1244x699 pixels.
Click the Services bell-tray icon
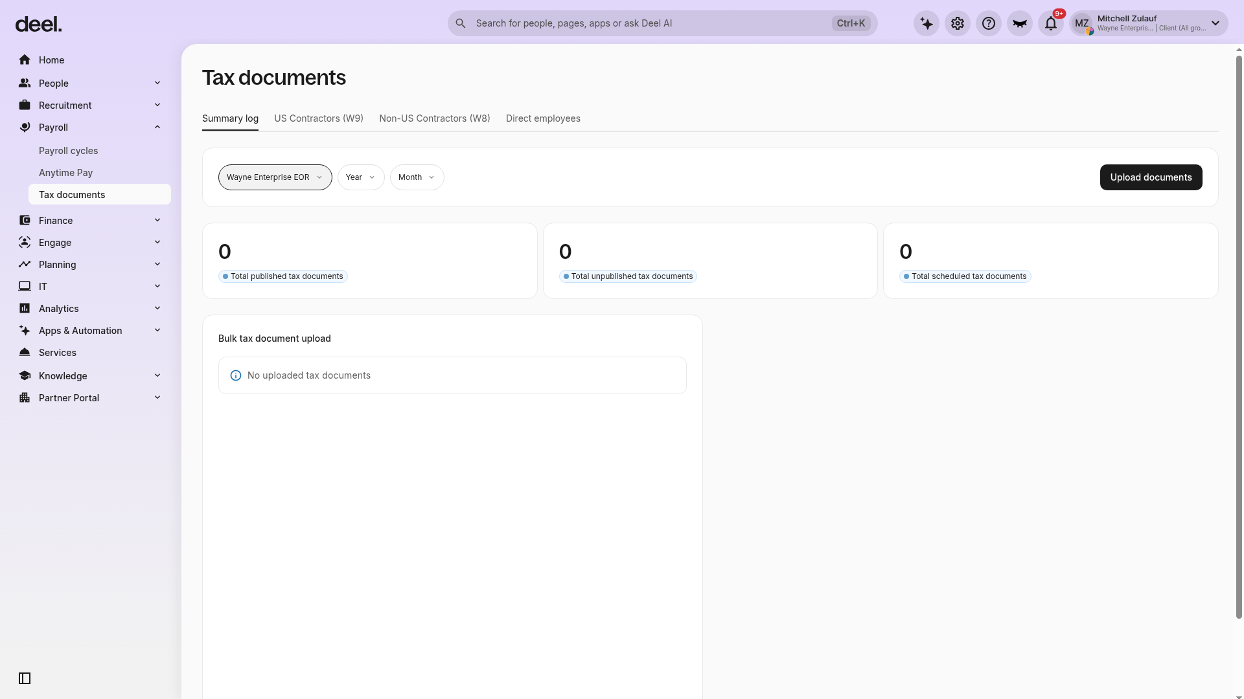[x=25, y=352]
